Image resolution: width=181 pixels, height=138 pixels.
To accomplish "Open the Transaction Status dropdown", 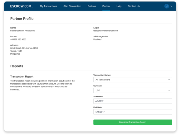I will coord(133,80).
